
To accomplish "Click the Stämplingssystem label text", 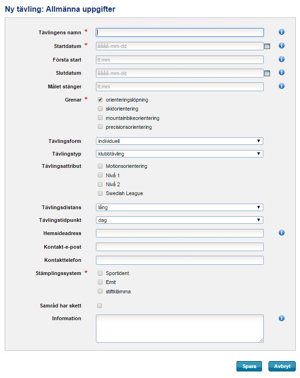I will [58, 273].
